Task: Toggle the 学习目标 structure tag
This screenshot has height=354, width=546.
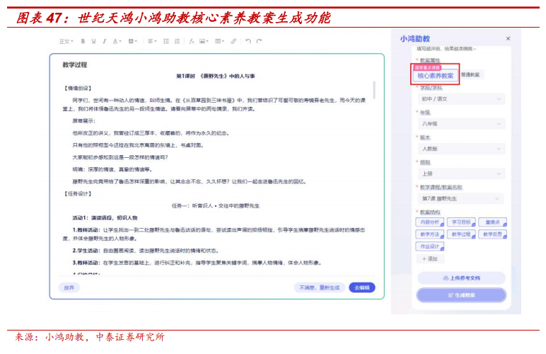Action: pos(461,222)
